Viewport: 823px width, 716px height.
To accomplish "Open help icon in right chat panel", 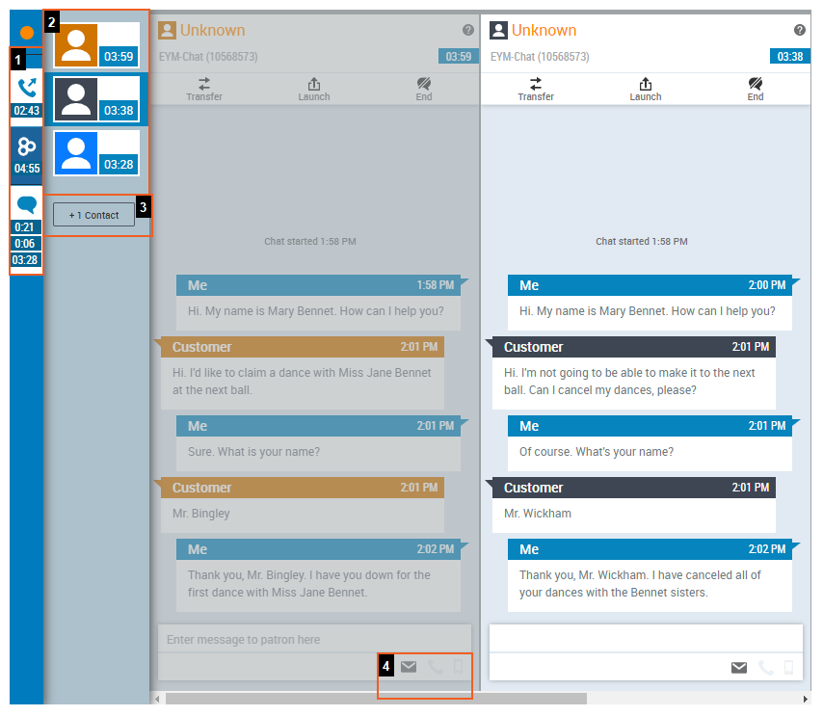I will coord(799,30).
